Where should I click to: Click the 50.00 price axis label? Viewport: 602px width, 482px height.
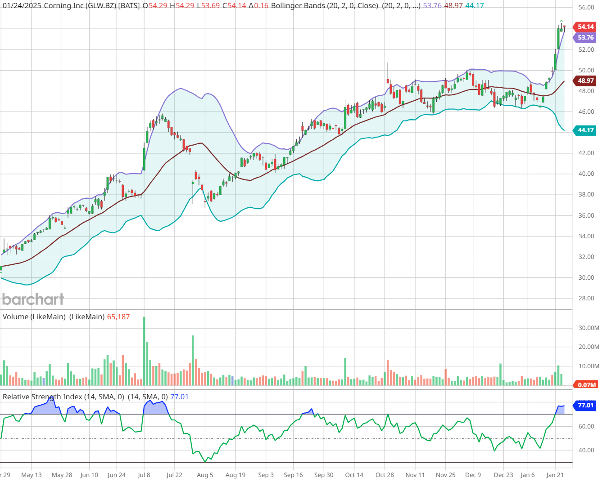coord(586,70)
